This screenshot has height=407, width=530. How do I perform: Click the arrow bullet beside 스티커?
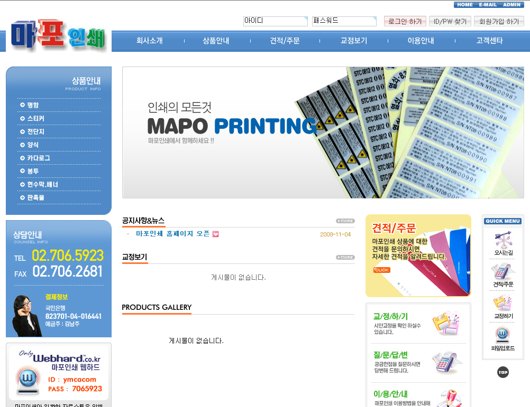point(22,118)
